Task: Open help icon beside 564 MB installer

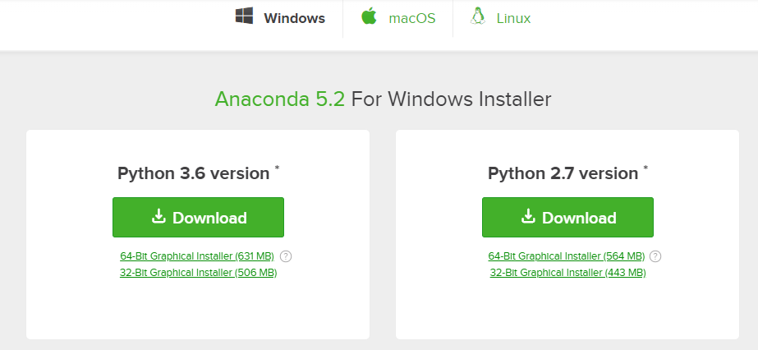Action: click(655, 256)
